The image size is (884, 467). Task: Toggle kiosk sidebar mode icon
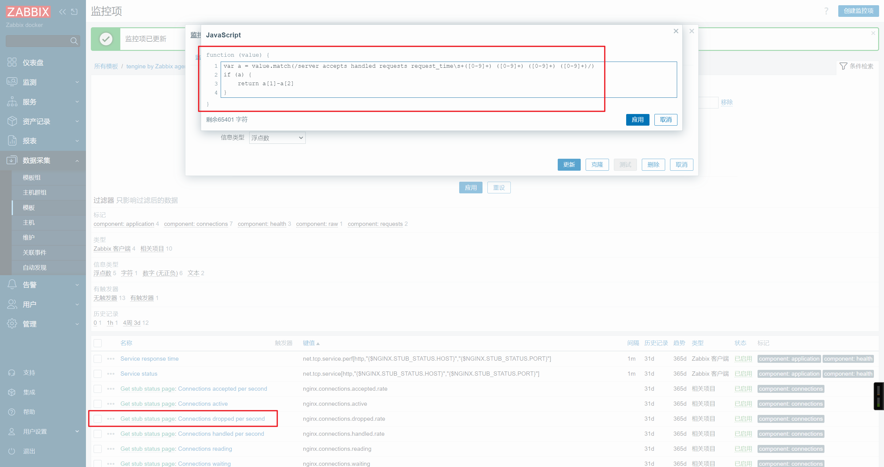point(74,12)
